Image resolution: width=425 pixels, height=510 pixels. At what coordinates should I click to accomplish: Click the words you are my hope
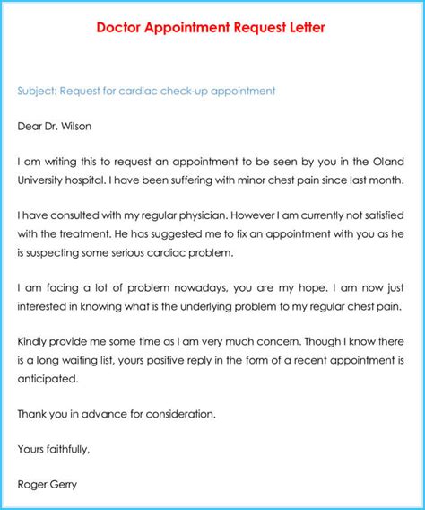280,288
